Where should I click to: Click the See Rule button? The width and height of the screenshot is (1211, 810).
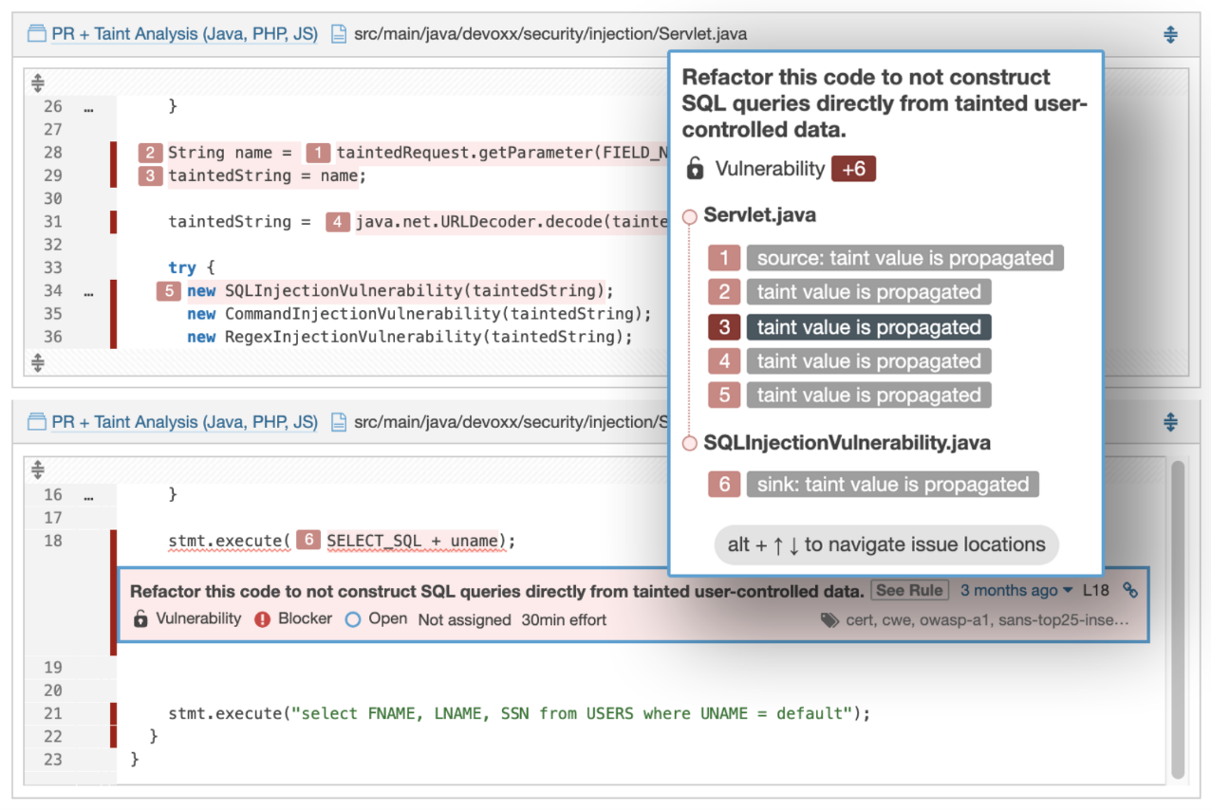click(x=909, y=590)
